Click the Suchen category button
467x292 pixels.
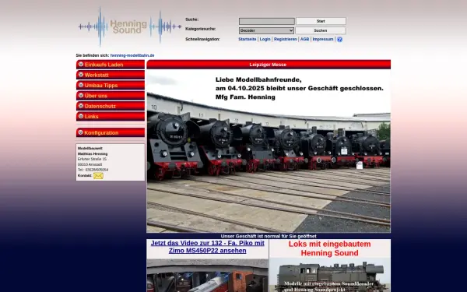321,30
